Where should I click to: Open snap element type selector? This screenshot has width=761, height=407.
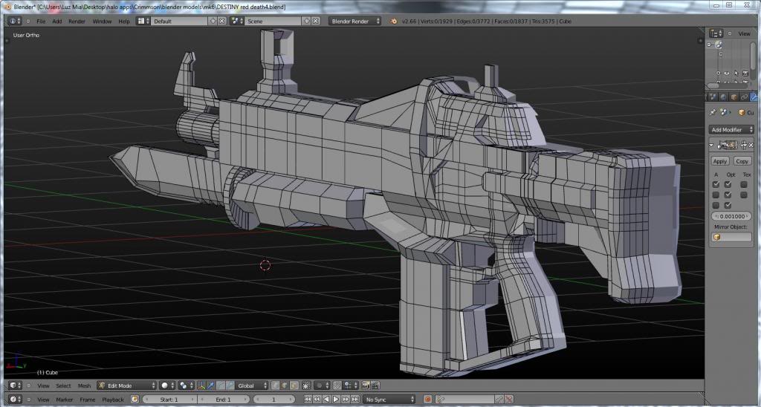(351, 385)
